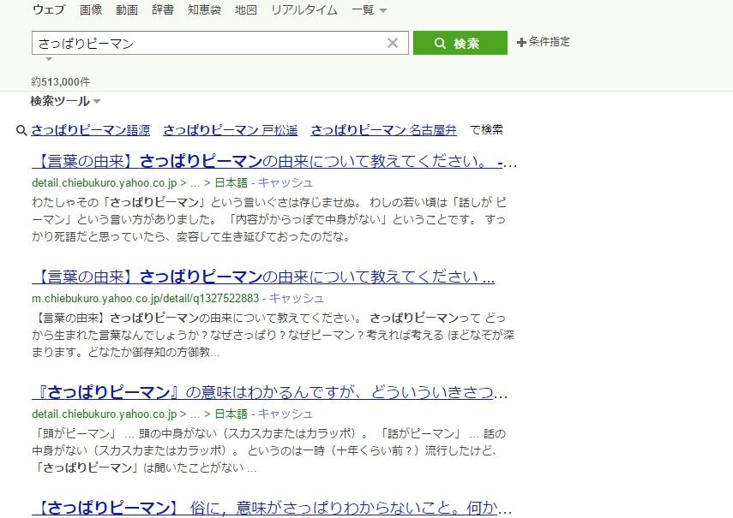733x518 pixels.
Task: Switch to the 動画 tab
Action: pyautogui.click(x=127, y=9)
